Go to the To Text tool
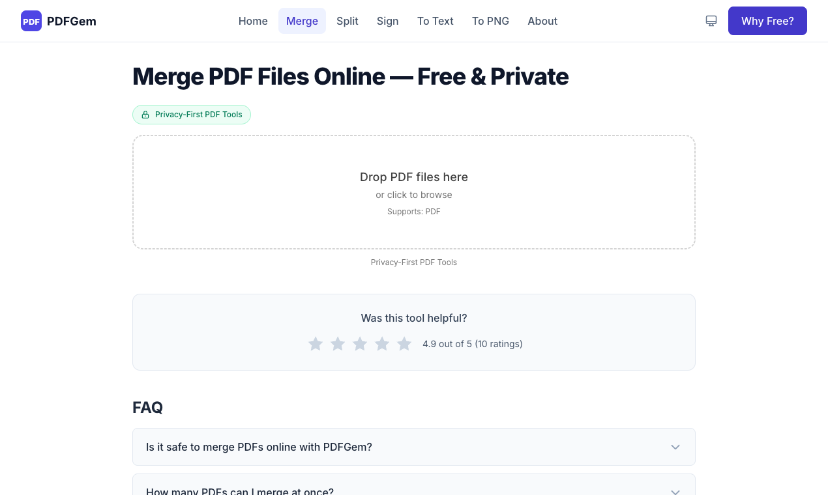 [435, 21]
